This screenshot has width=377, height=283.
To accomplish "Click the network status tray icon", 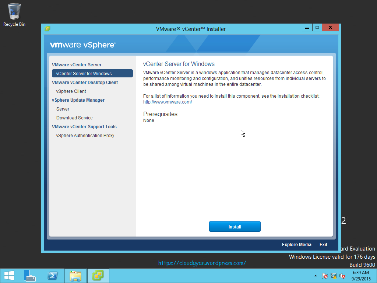I will pyautogui.click(x=334, y=276).
